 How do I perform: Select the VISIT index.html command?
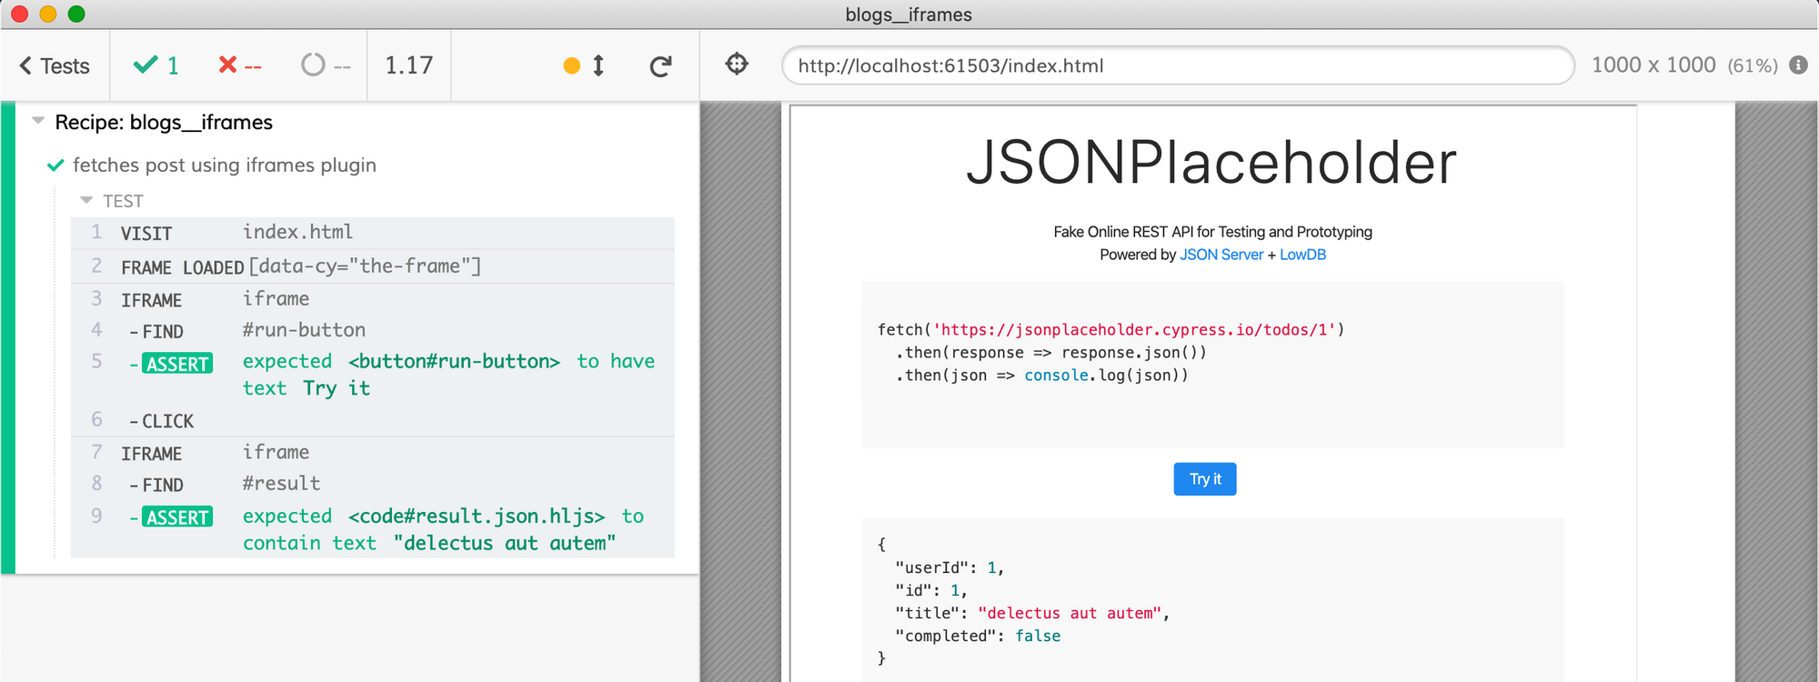(373, 233)
